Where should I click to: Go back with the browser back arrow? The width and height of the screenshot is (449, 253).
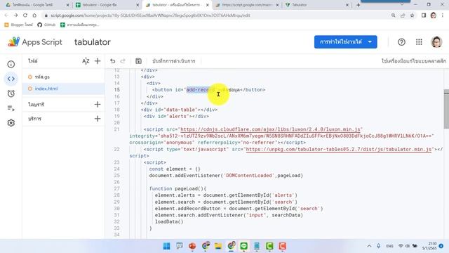[x=6, y=15]
